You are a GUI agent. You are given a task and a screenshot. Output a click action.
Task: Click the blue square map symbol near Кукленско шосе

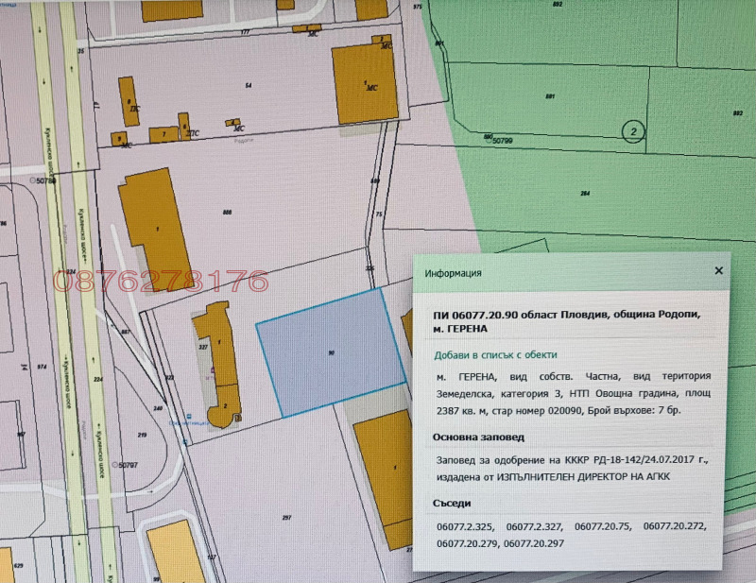coord(188,416)
